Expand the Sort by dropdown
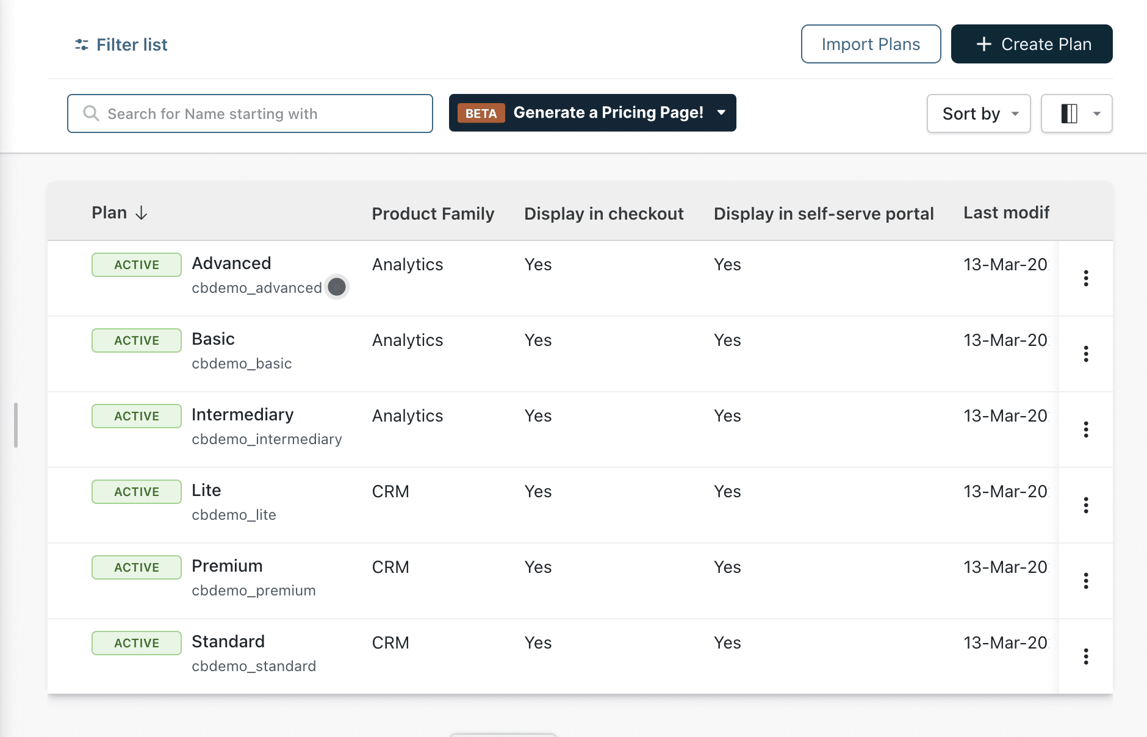 [x=979, y=113]
